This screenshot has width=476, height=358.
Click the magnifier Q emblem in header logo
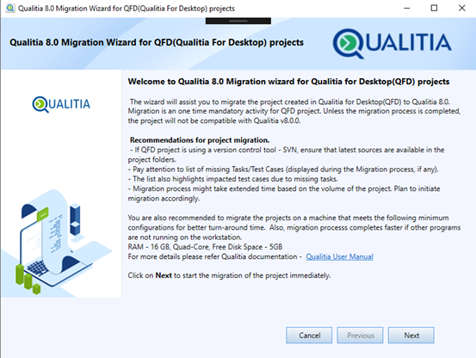point(348,44)
